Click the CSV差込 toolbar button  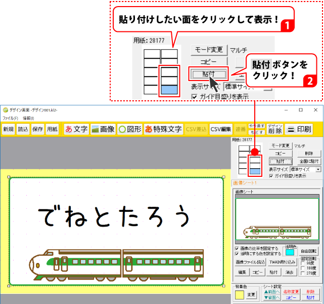pyautogui.click(x=196, y=129)
